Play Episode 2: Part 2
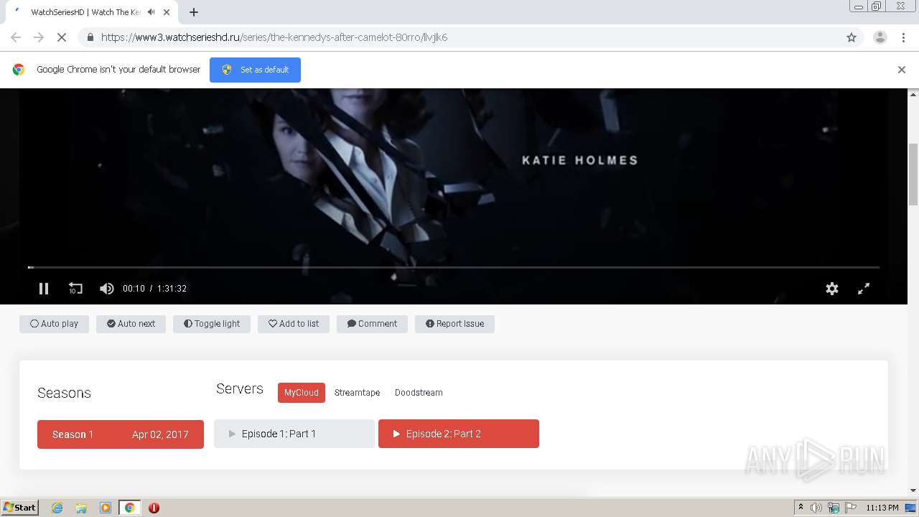The image size is (919, 517). (459, 434)
